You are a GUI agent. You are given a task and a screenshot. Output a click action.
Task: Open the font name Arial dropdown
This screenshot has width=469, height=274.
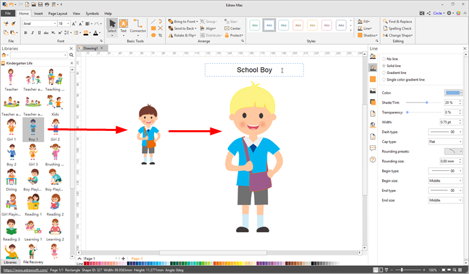39,23
